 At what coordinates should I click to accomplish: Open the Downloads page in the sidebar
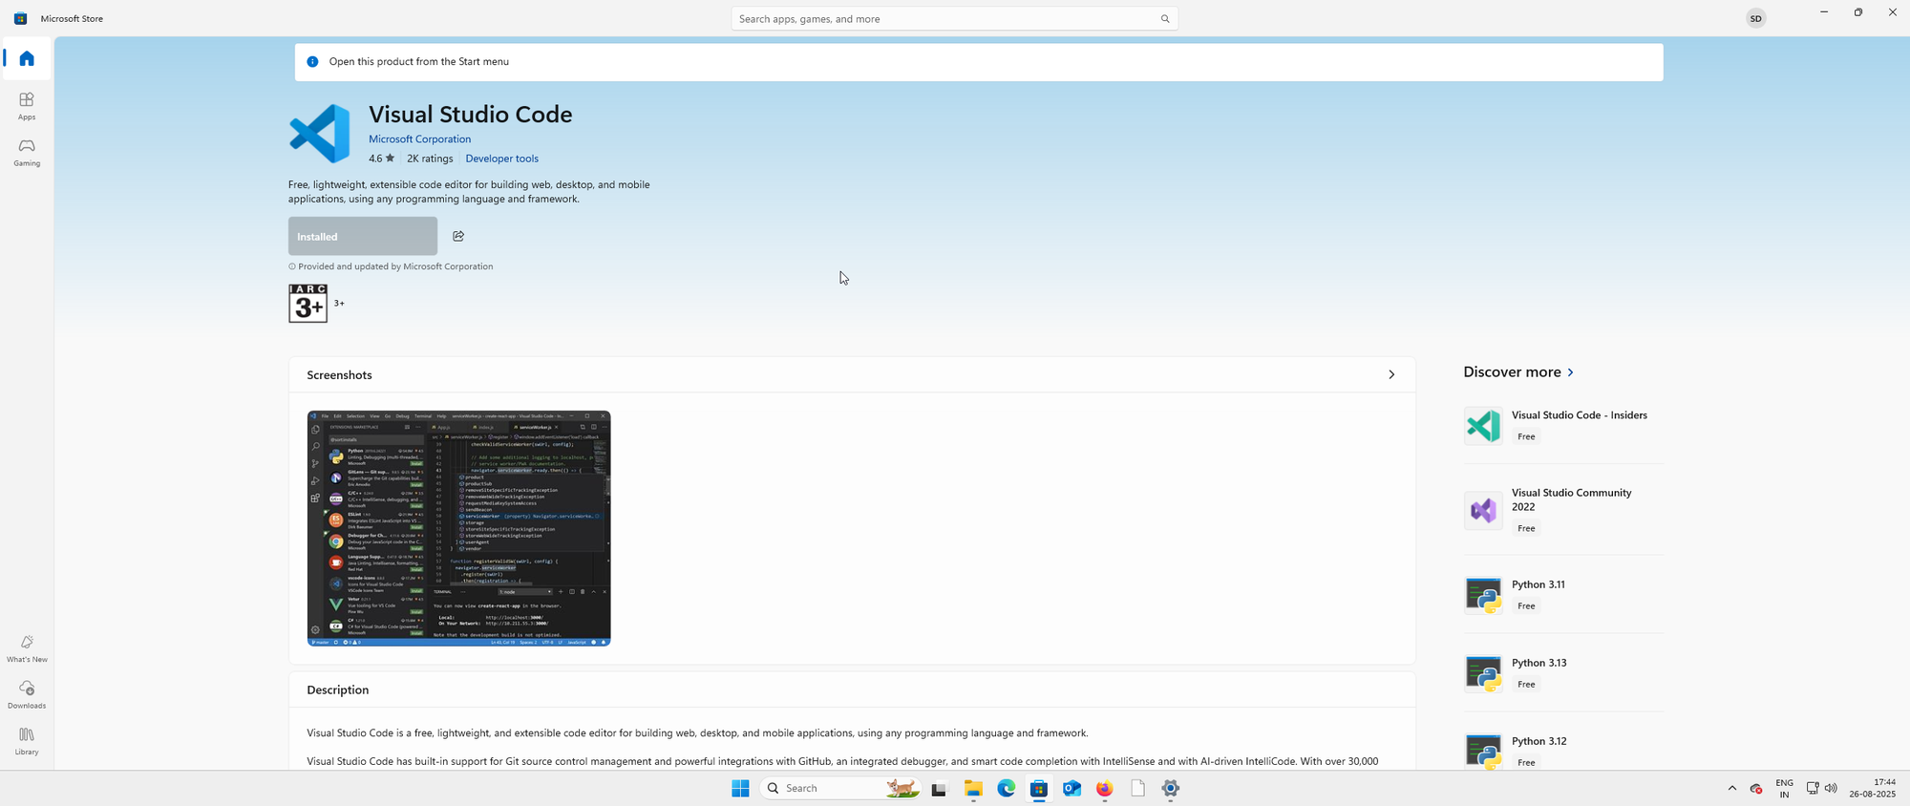(x=27, y=694)
